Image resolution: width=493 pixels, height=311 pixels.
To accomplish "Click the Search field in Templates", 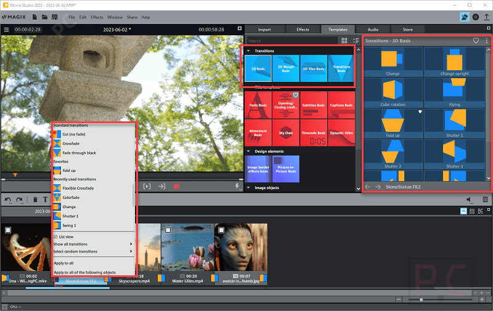I will click(291, 41).
